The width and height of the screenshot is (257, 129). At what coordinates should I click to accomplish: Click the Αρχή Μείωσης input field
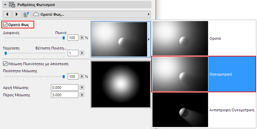tap(65, 88)
